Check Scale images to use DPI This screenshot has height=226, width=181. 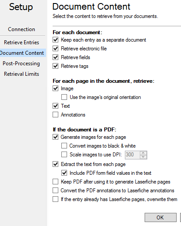pyautogui.click(x=64, y=155)
